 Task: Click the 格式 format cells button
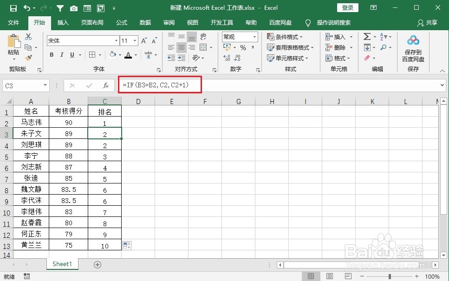[338, 58]
